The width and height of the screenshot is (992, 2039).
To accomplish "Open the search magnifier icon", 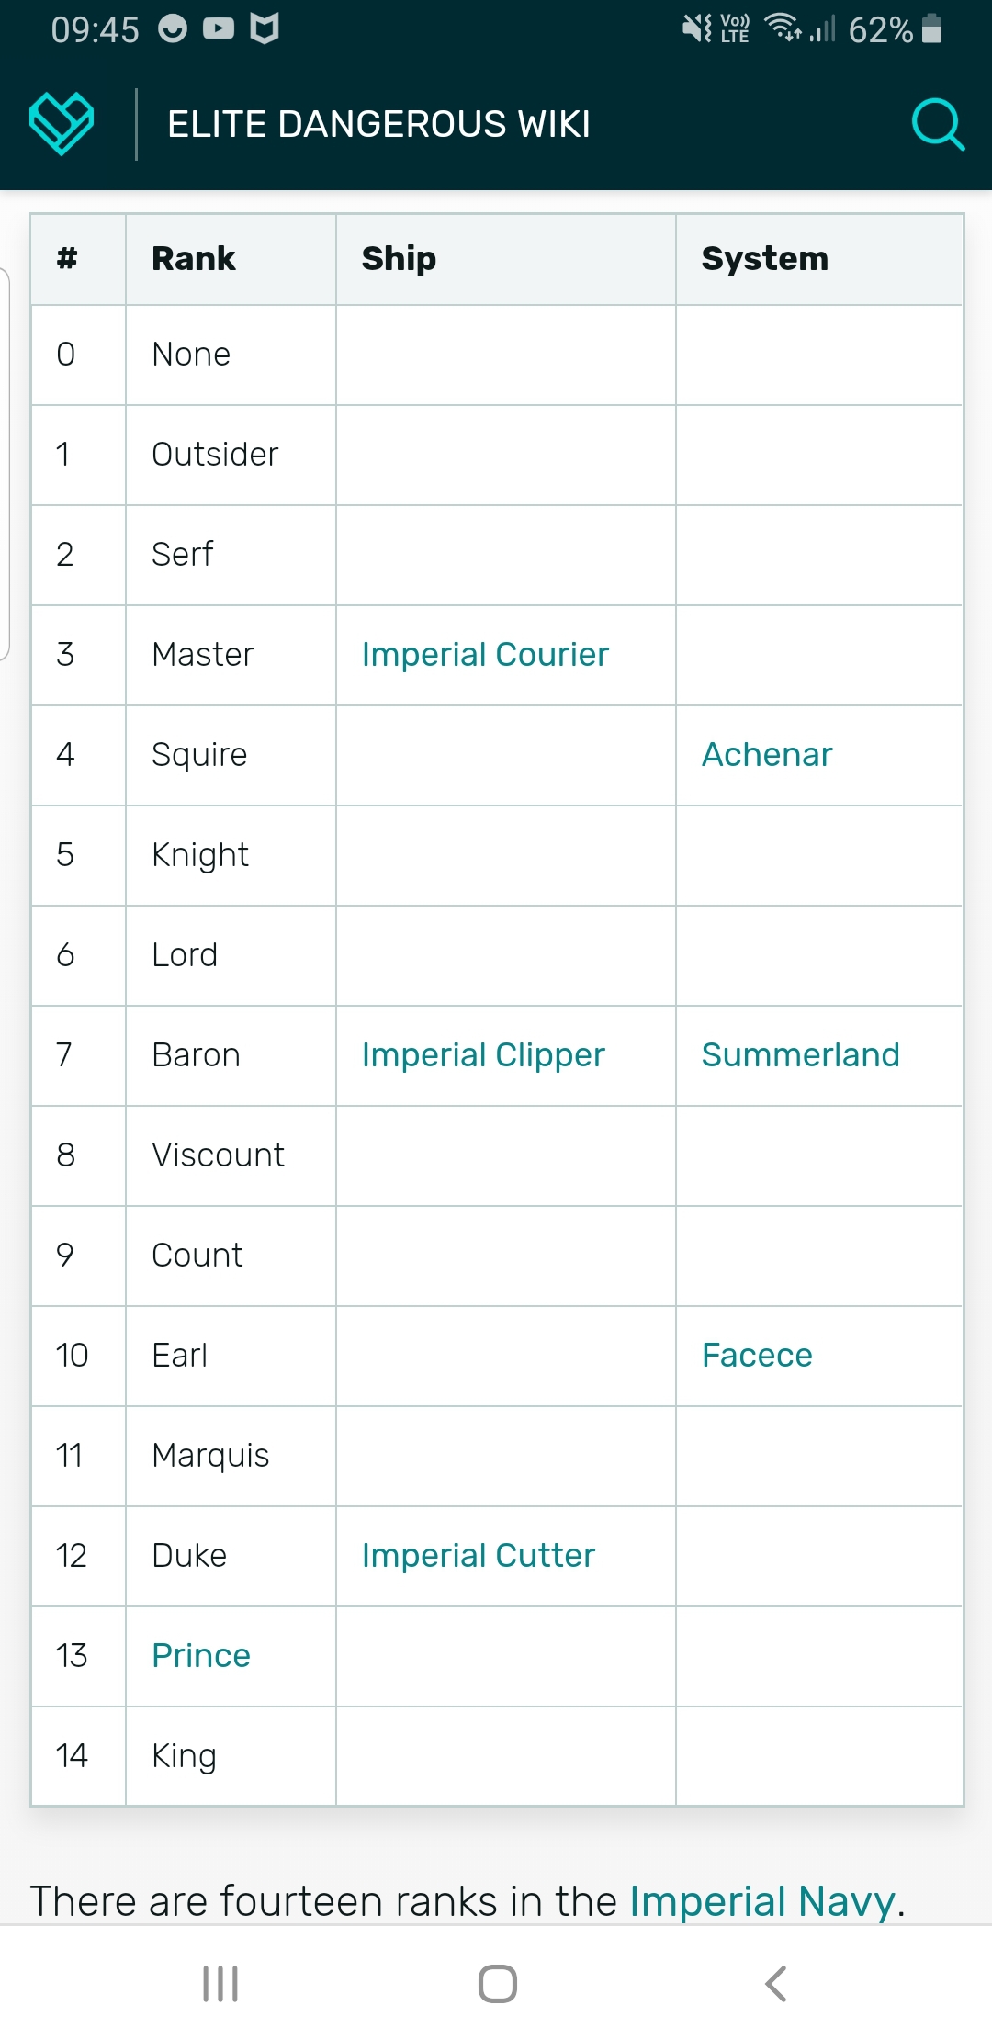I will pos(938,124).
